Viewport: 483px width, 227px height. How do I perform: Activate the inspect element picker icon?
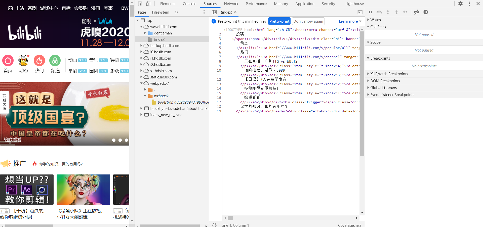coord(140,4)
